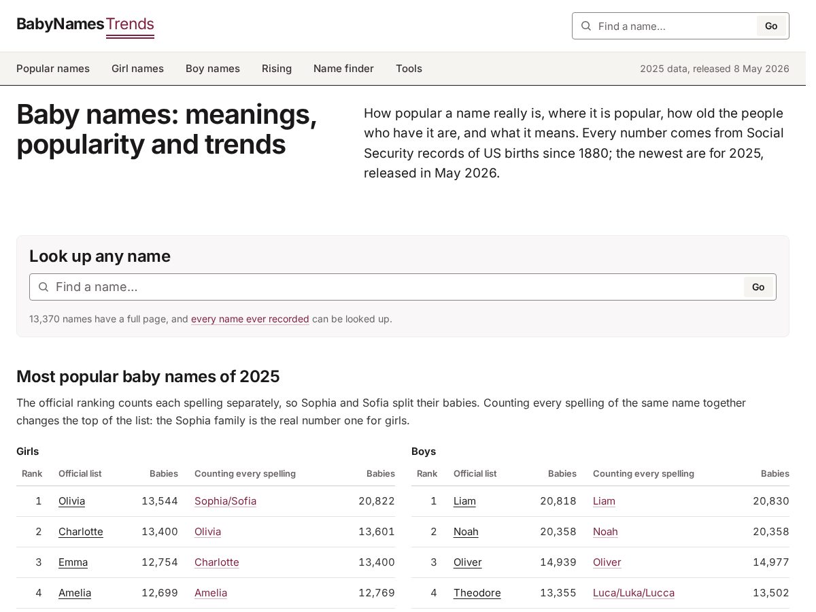This screenshot has width=816, height=612.
Task: Click the boys table Official list header
Action: 475,474
